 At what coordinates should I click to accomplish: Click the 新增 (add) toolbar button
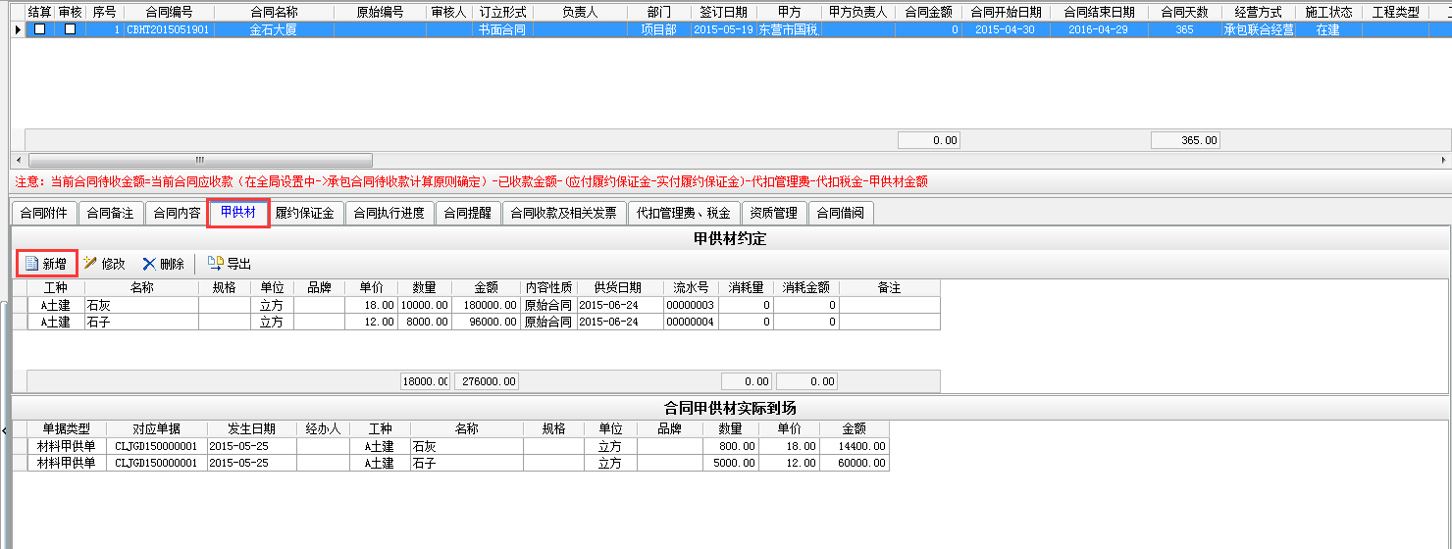click(46, 264)
